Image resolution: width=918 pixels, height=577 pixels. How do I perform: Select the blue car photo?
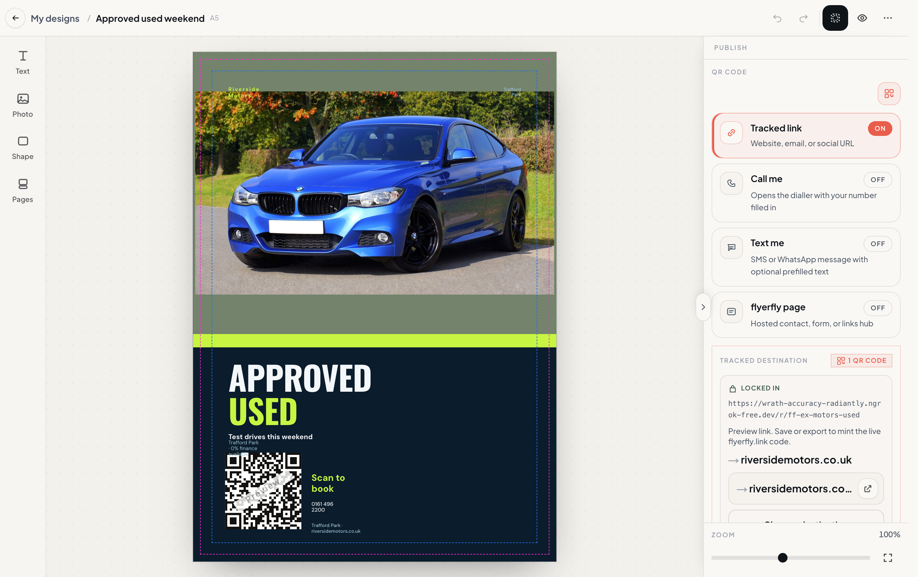tap(374, 193)
